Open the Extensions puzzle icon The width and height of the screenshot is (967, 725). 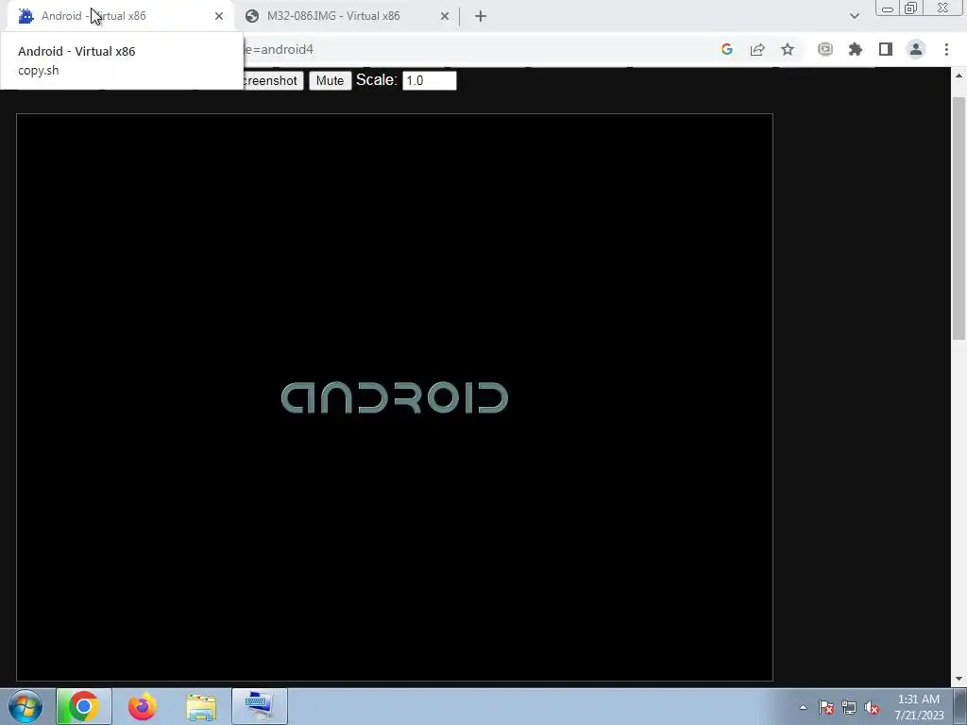coord(856,49)
